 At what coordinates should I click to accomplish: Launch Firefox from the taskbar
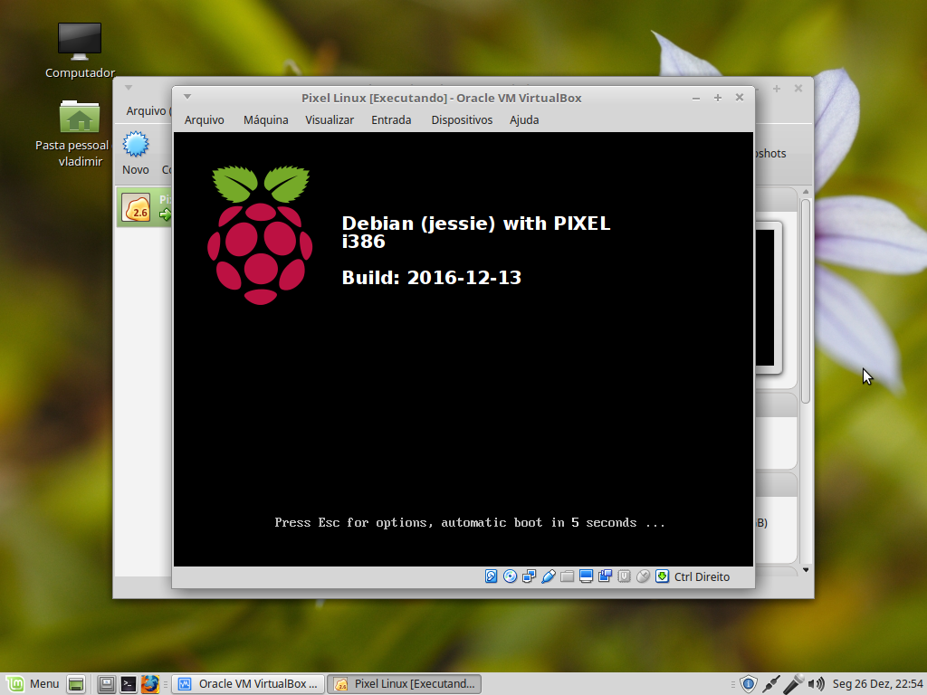[x=150, y=684]
